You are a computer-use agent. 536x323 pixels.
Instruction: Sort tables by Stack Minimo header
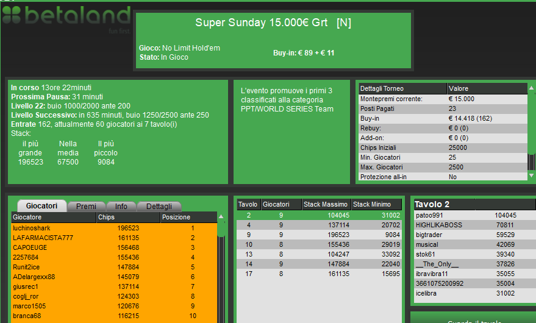[377, 204]
